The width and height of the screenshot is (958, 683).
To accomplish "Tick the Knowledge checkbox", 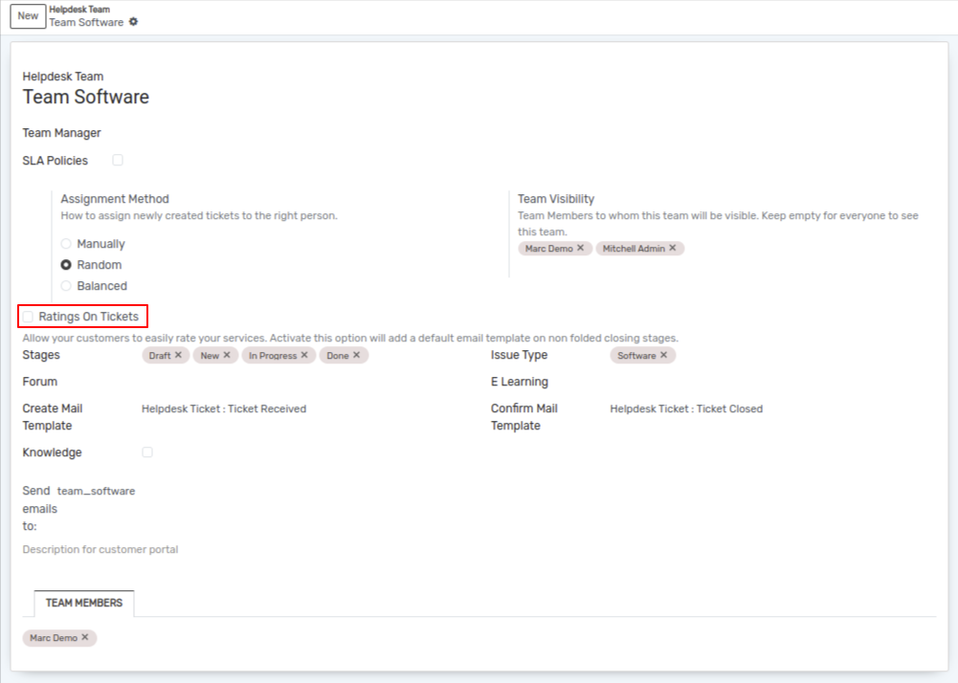I will pos(146,452).
